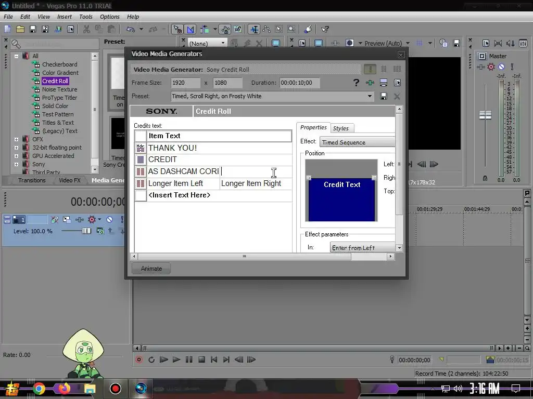Image resolution: width=533 pixels, height=399 pixels.
Task: Open the Preview (Auto) quality dropdown
Action: tap(408, 43)
